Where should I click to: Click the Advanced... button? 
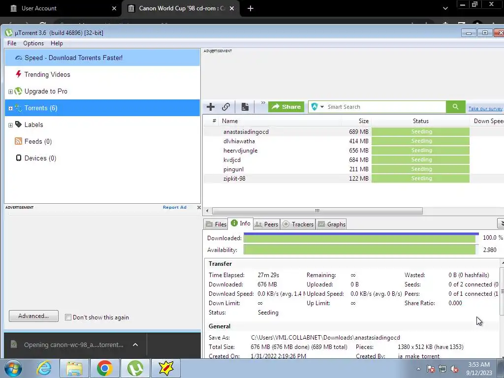pos(34,316)
